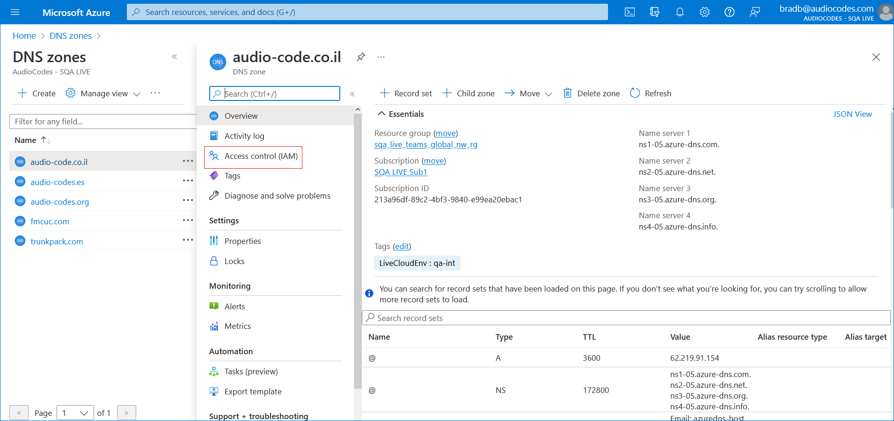Collapse the resource menu with double chevron
This screenshot has width=894, height=421.
pyautogui.click(x=352, y=94)
